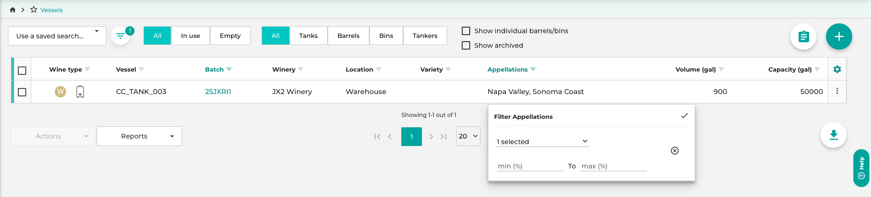Image resolution: width=871 pixels, height=197 pixels.
Task: Click the Vessels breadcrumb link
Action: point(52,10)
